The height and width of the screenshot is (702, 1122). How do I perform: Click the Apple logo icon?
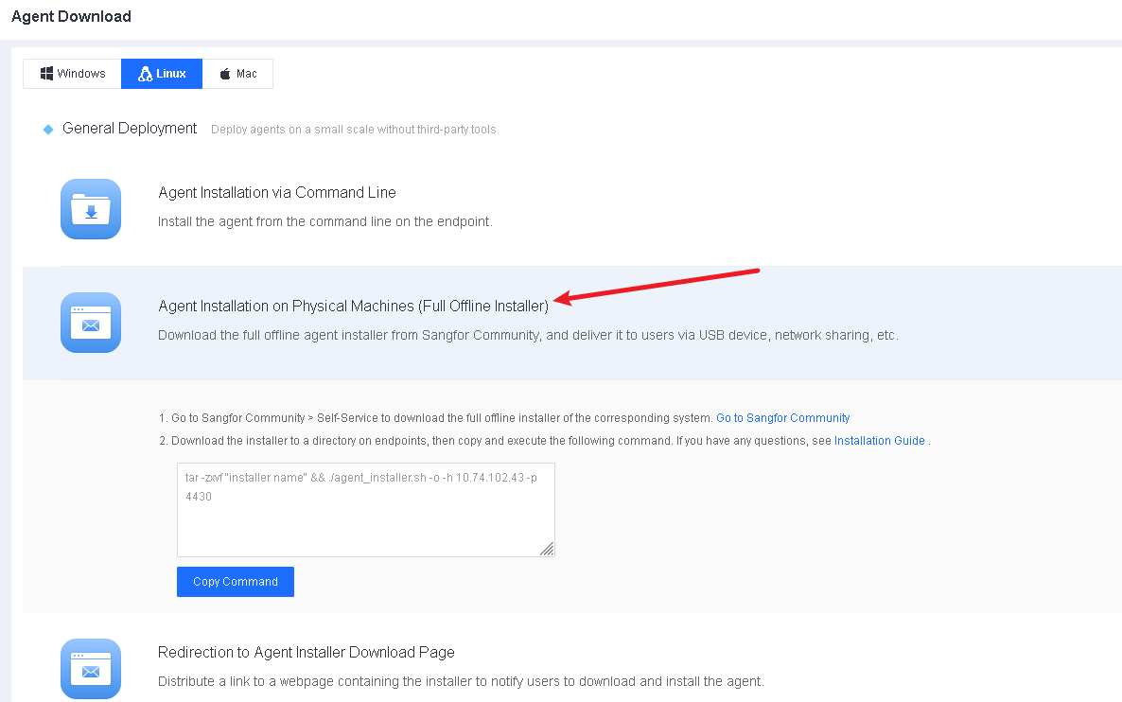(x=225, y=74)
